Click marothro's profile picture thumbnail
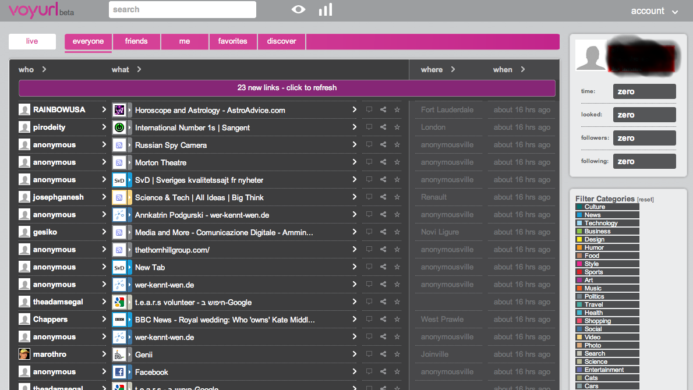Image resolution: width=693 pixels, height=390 pixels. pyautogui.click(x=24, y=354)
